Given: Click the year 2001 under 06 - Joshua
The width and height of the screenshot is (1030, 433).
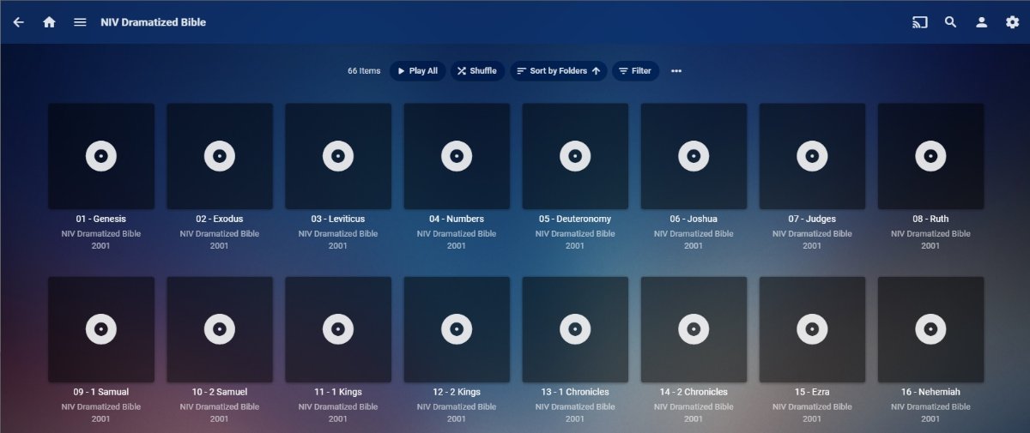Looking at the screenshot, I should tap(694, 246).
